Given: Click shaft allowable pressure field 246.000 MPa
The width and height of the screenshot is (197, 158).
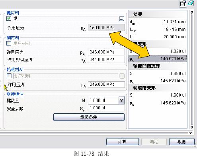Looking at the screenshot, I should [106, 52].
